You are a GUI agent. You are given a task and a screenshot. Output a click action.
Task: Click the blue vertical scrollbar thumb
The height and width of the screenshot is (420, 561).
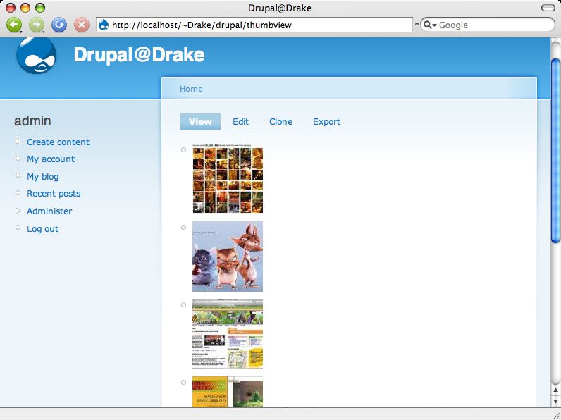click(x=555, y=150)
